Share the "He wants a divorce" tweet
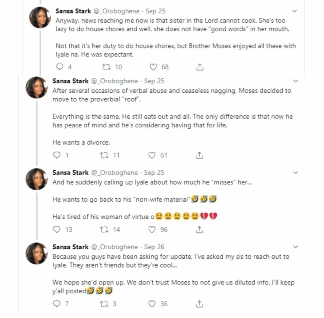 coord(199,155)
